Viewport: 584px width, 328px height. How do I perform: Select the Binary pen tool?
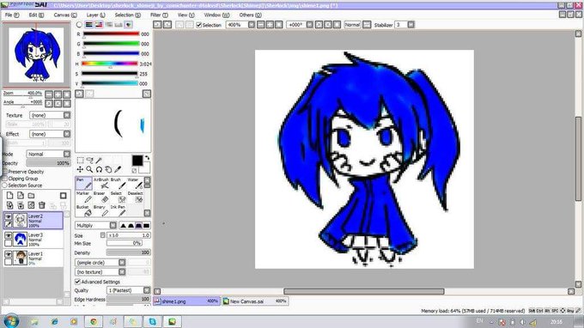(x=100, y=210)
